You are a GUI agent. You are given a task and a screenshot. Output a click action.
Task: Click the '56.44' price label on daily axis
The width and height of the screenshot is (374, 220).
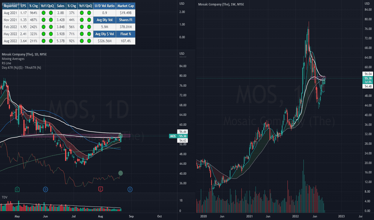183,132
